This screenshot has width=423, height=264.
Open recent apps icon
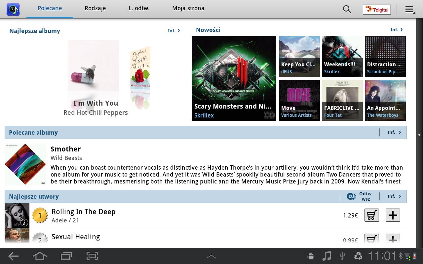click(66, 256)
